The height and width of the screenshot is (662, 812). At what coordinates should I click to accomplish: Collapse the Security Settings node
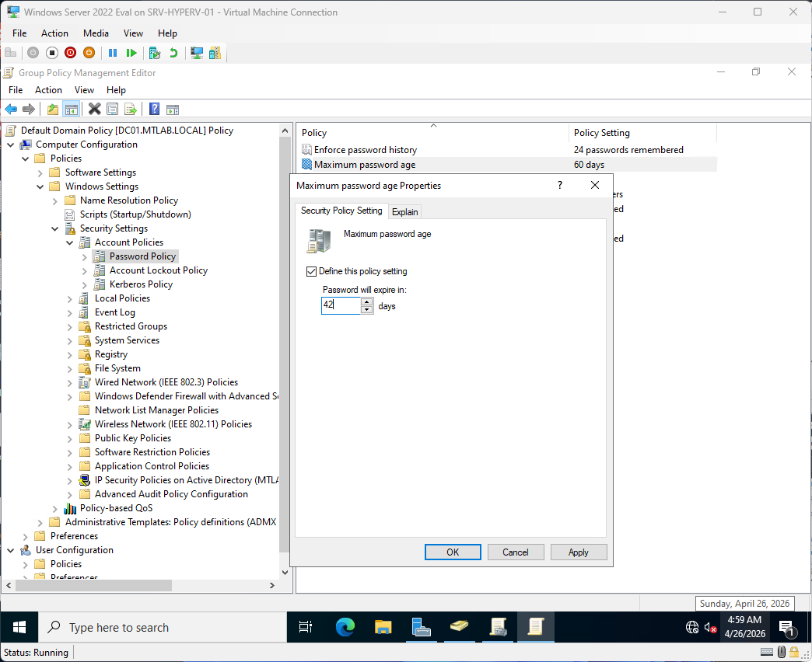pos(55,228)
